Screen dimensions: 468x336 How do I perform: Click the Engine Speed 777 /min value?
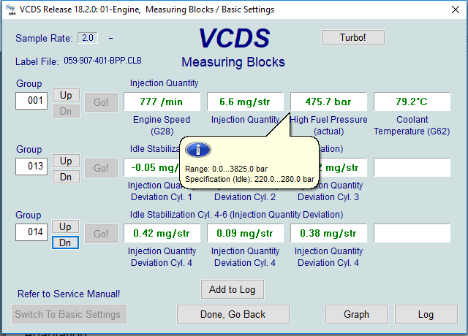click(x=161, y=102)
